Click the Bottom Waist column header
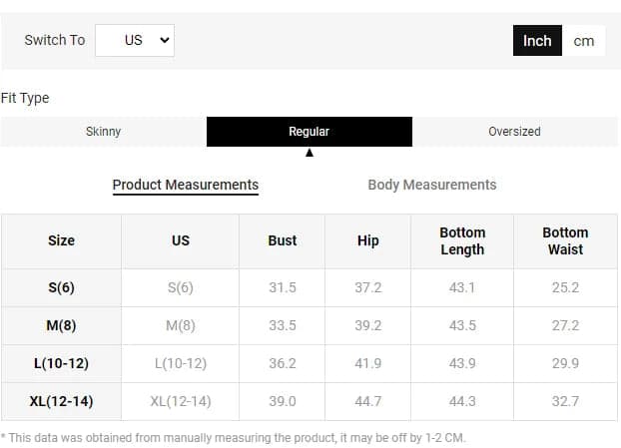 click(565, 241)
